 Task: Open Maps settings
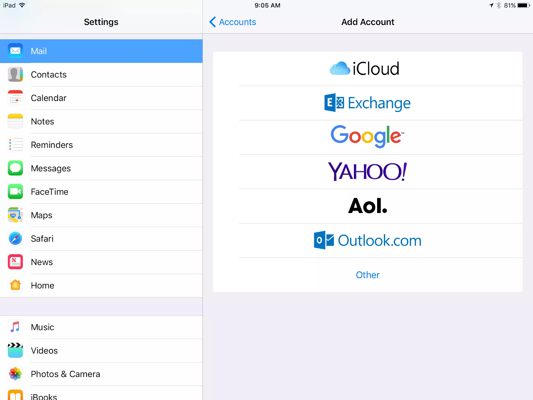click(x=101, y=215)
